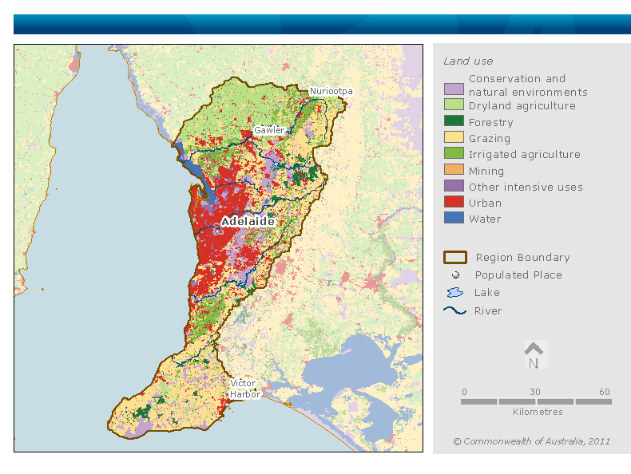Click the Region Boundary legend symbol
631x474 pixels.
455,257
